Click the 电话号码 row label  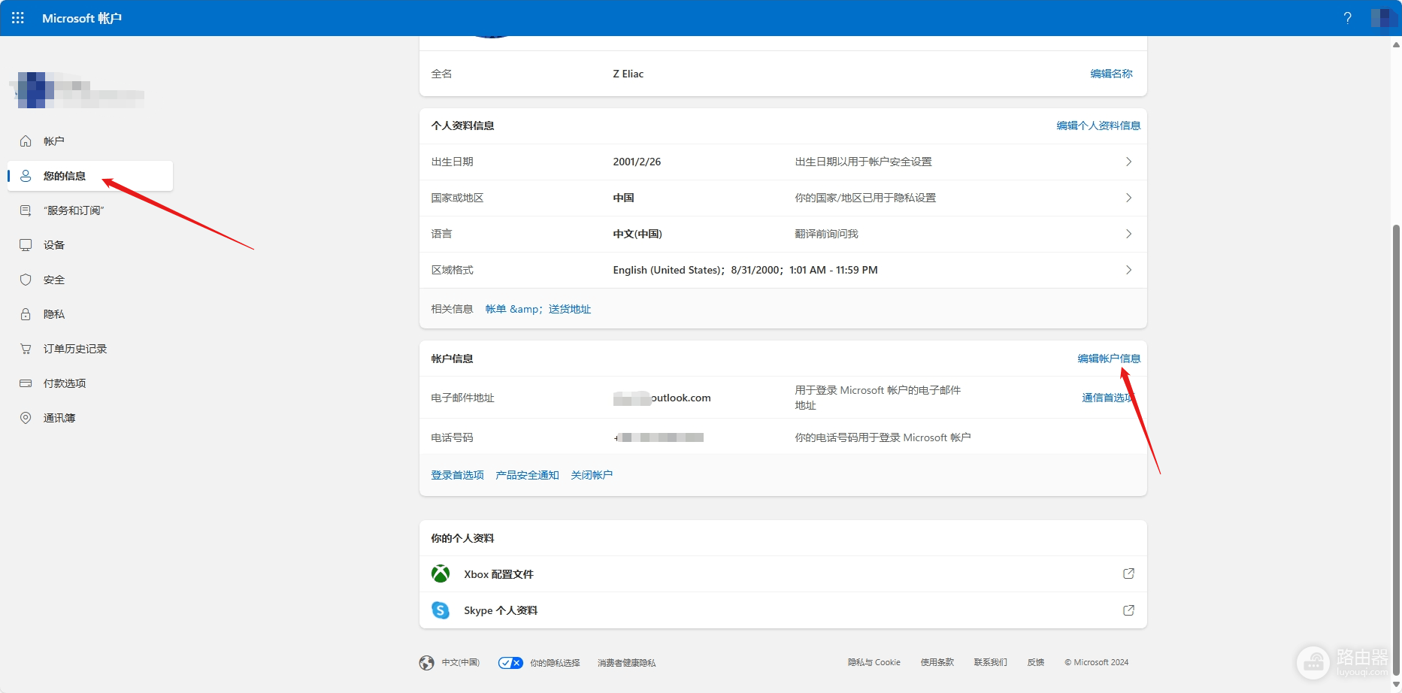coord(452,437)
